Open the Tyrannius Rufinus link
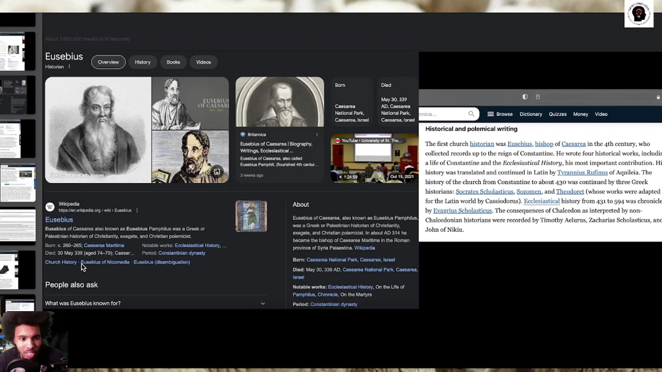 [582, 172]
